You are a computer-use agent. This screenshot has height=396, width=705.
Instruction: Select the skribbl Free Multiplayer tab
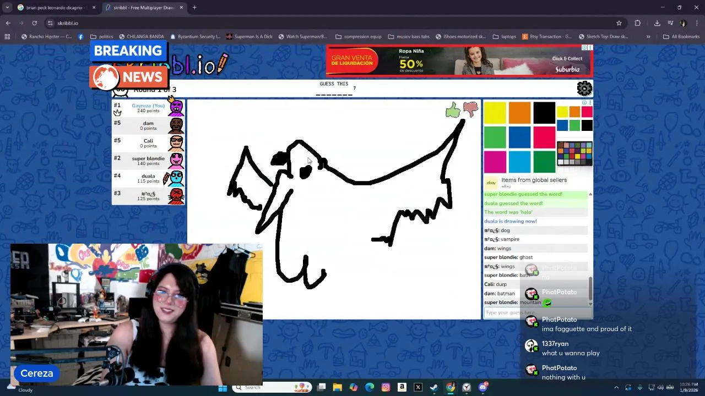tap(144, 8)
